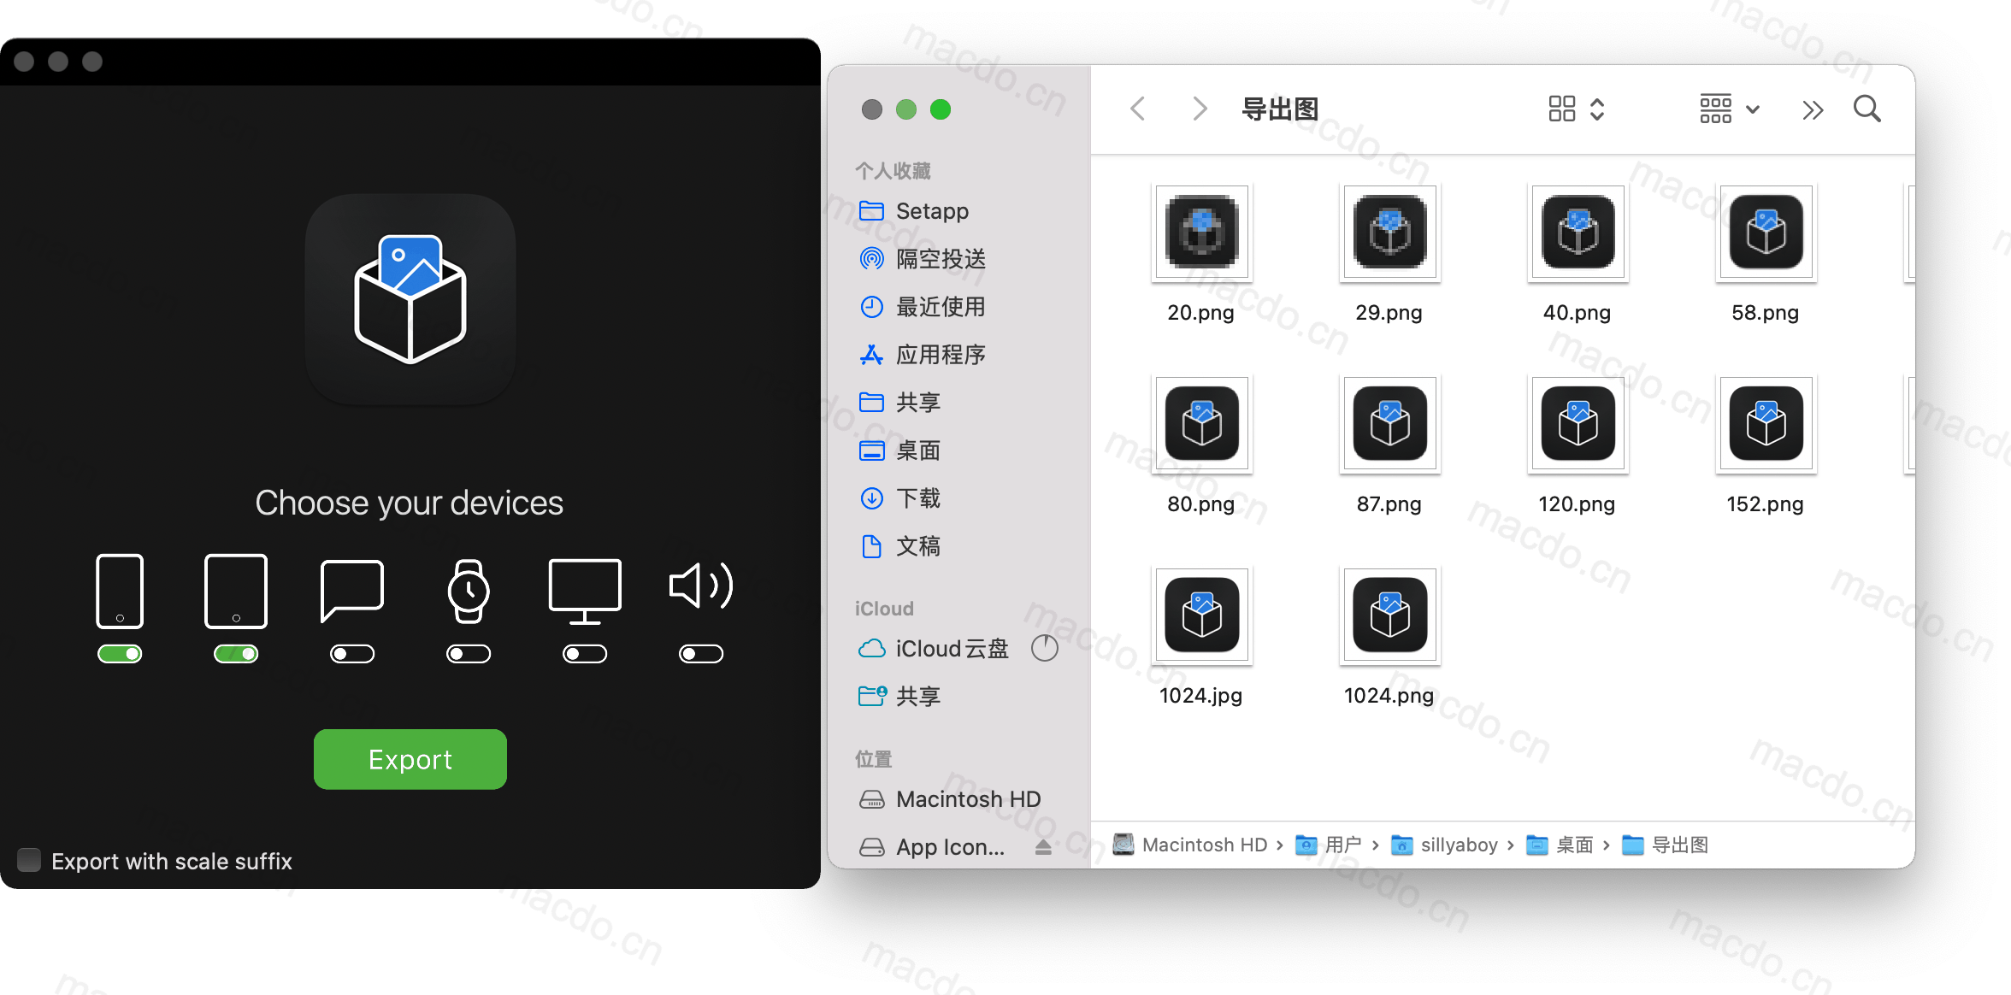The width and height of the screenshot is (2011, 995).
Task: Select the Apple Watch device icon
Action: pyautogui.click(x=469, y=591)
